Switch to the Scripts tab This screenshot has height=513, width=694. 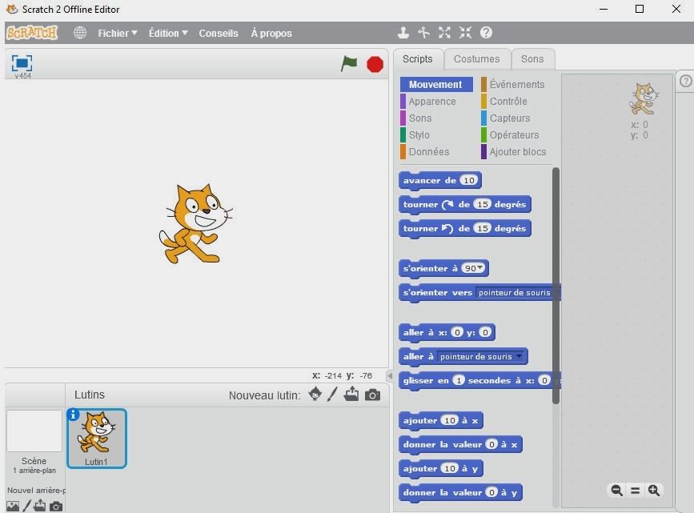(x=417, y=59)
